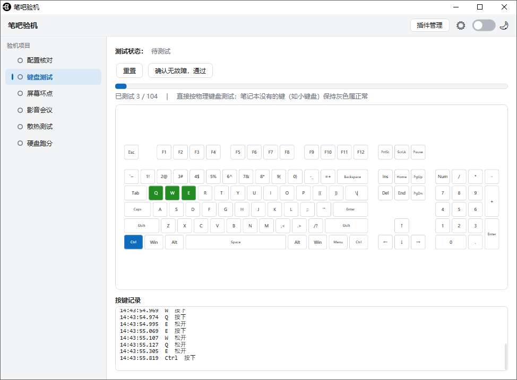The image size is (517, 380).
Task: Click the PrtSc virtual key
Action: [385, 152]
